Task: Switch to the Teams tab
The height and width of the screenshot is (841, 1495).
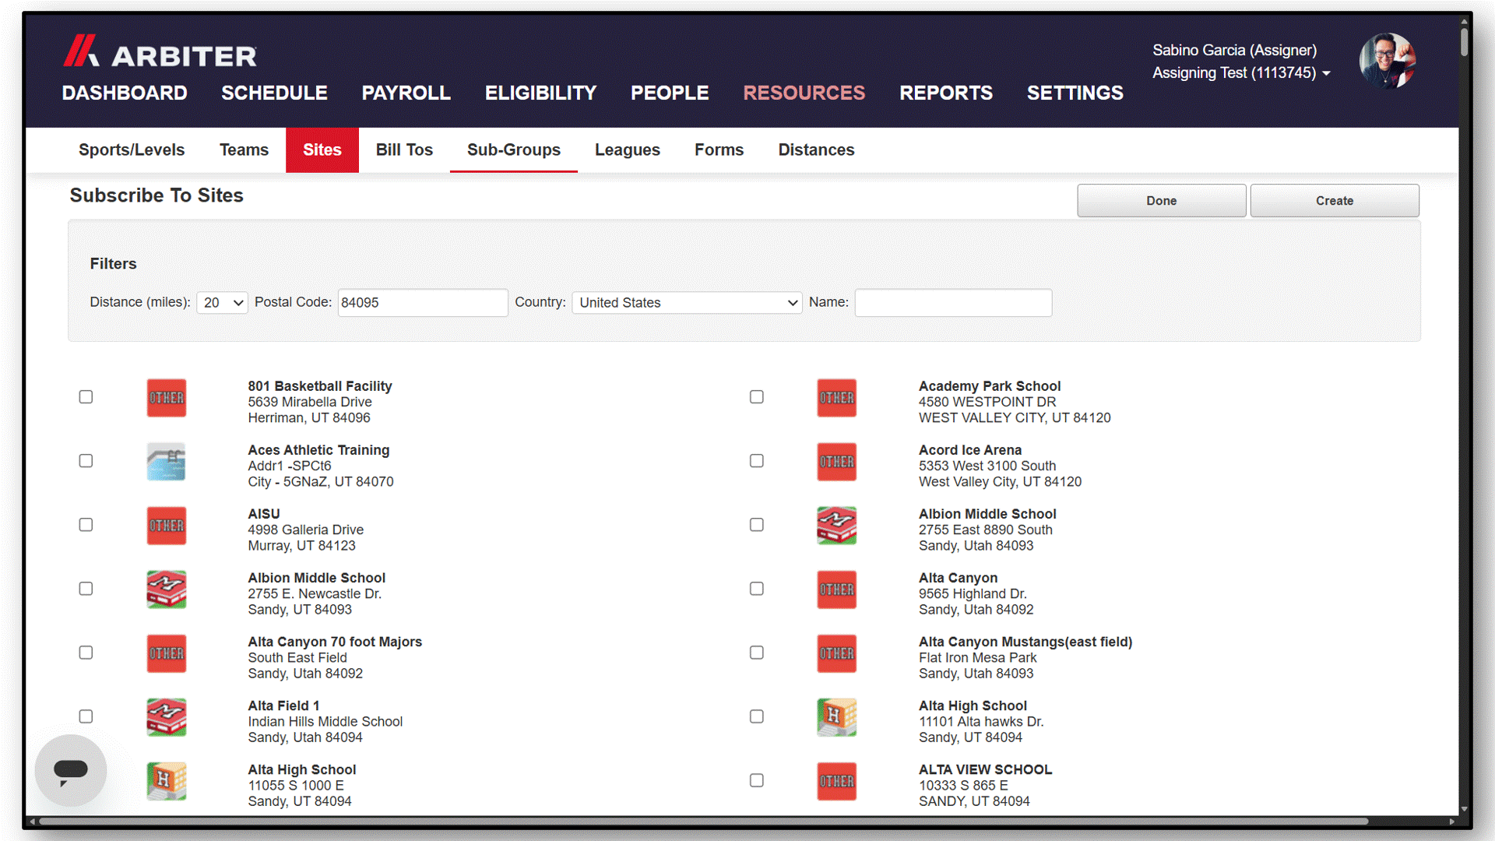Action: pos(244,150)
